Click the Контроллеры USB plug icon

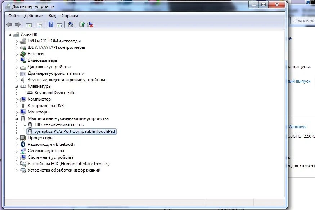(23, 106)
